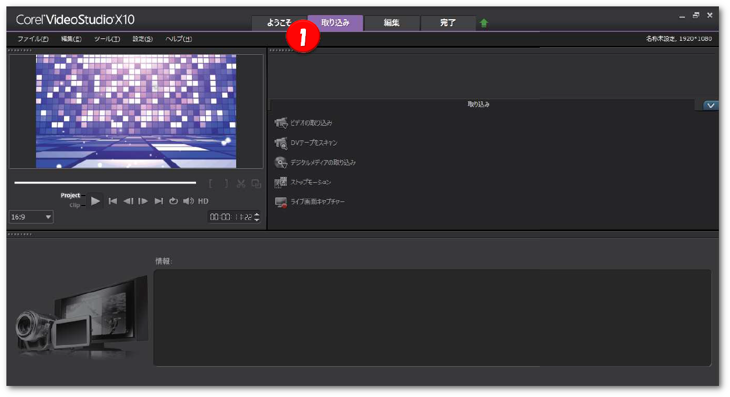The width and height of the screenshot is (730, 397).
Task: Restore down the VideoStudio window
Action: (696, 16)
